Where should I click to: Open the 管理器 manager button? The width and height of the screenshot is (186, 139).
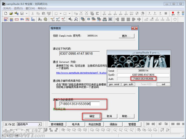(x=132, y=124)
